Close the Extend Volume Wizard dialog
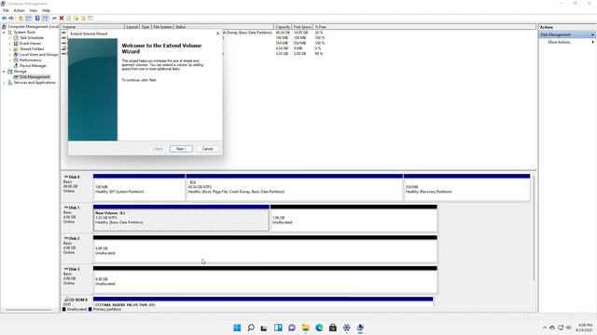The image size is (597, 335). coord(218,33)
